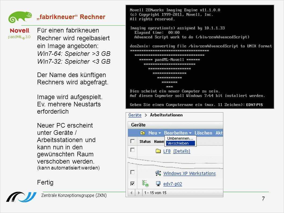Click the green chameleon SUSE logo
This screenshot has height=213, width=284.
tap(20, 17)
